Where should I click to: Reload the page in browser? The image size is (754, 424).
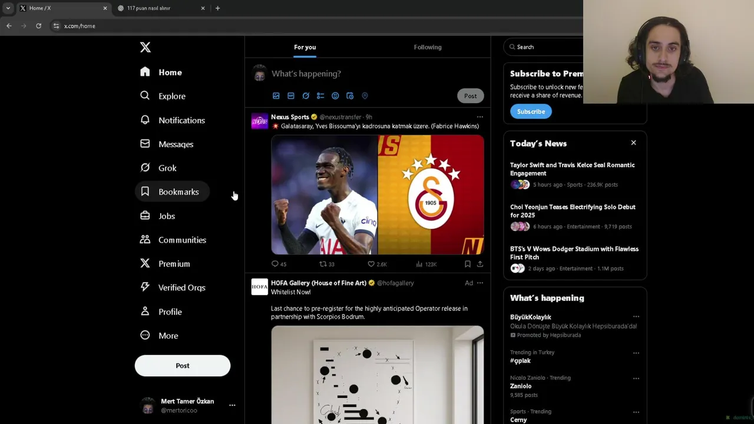pos(38,26)
